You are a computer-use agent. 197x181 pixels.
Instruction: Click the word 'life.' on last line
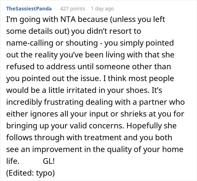click(13, 161)
